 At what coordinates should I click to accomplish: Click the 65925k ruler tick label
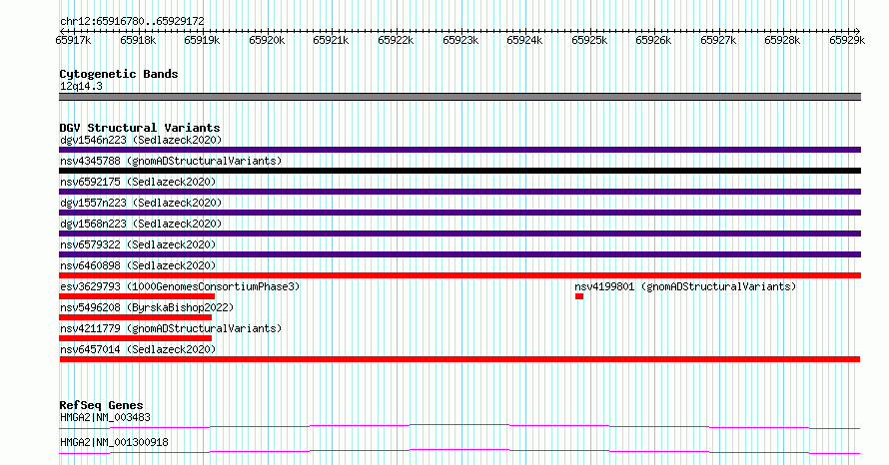pos(589,40)
